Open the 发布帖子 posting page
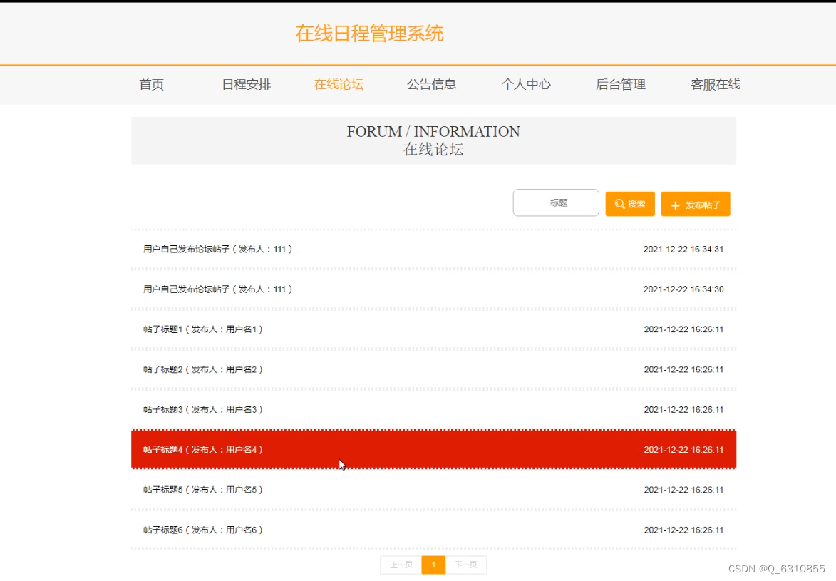Viewport: 836px width, 581px height. 696,205
